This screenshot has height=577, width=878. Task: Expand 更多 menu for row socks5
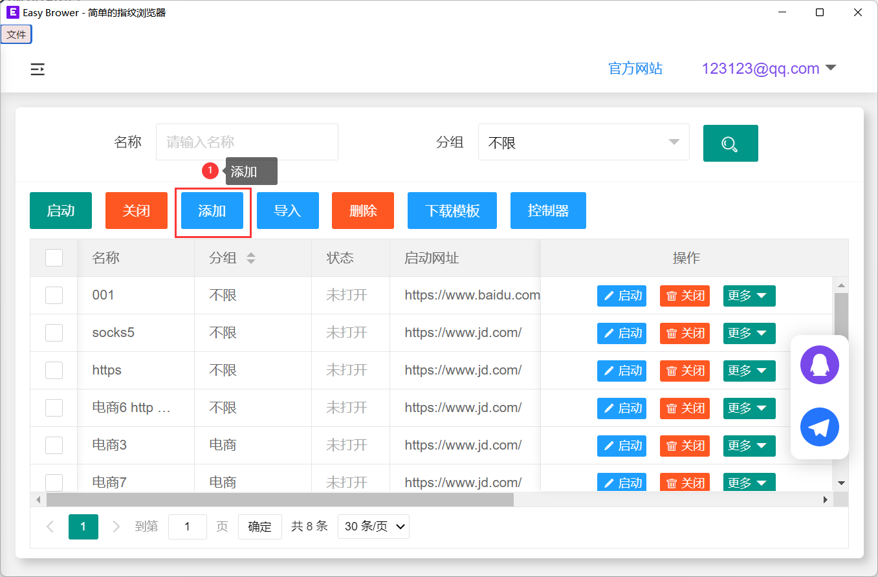749,333
